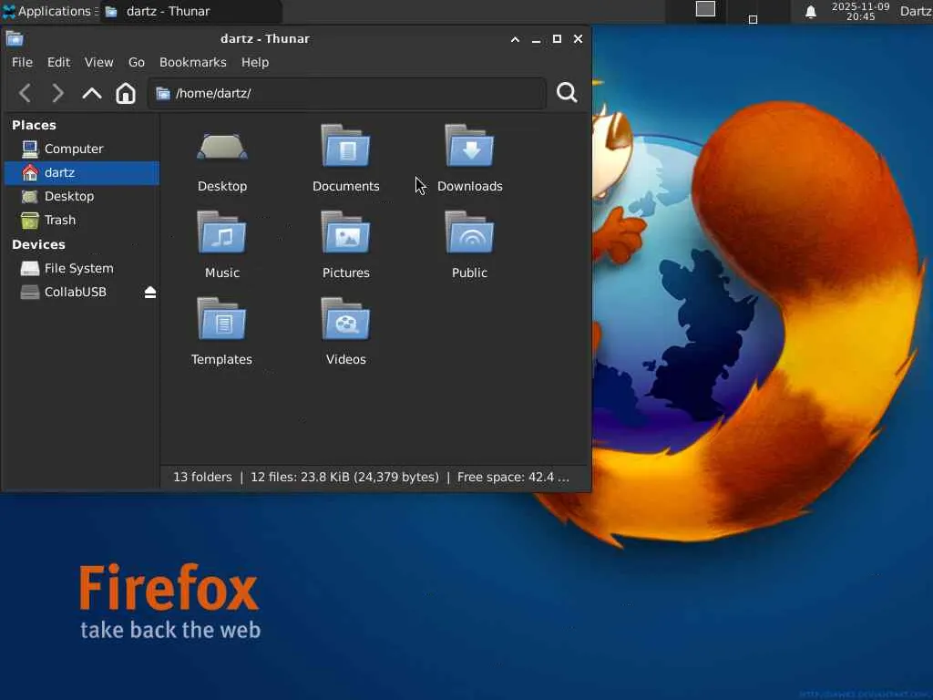Image resolution: width=933 pixels, height=700 pixels.
Task: Click the /home/dartz/ location bar
Action: [347, 94]
